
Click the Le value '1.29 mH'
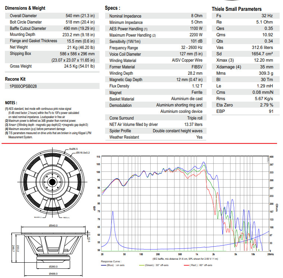pyautogui.click(x=265, y=86)
